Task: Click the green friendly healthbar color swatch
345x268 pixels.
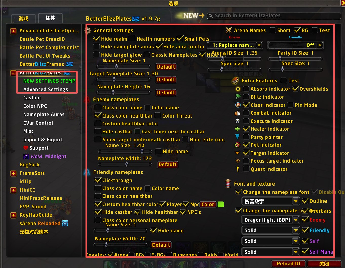Action: (x=221, y=204)
